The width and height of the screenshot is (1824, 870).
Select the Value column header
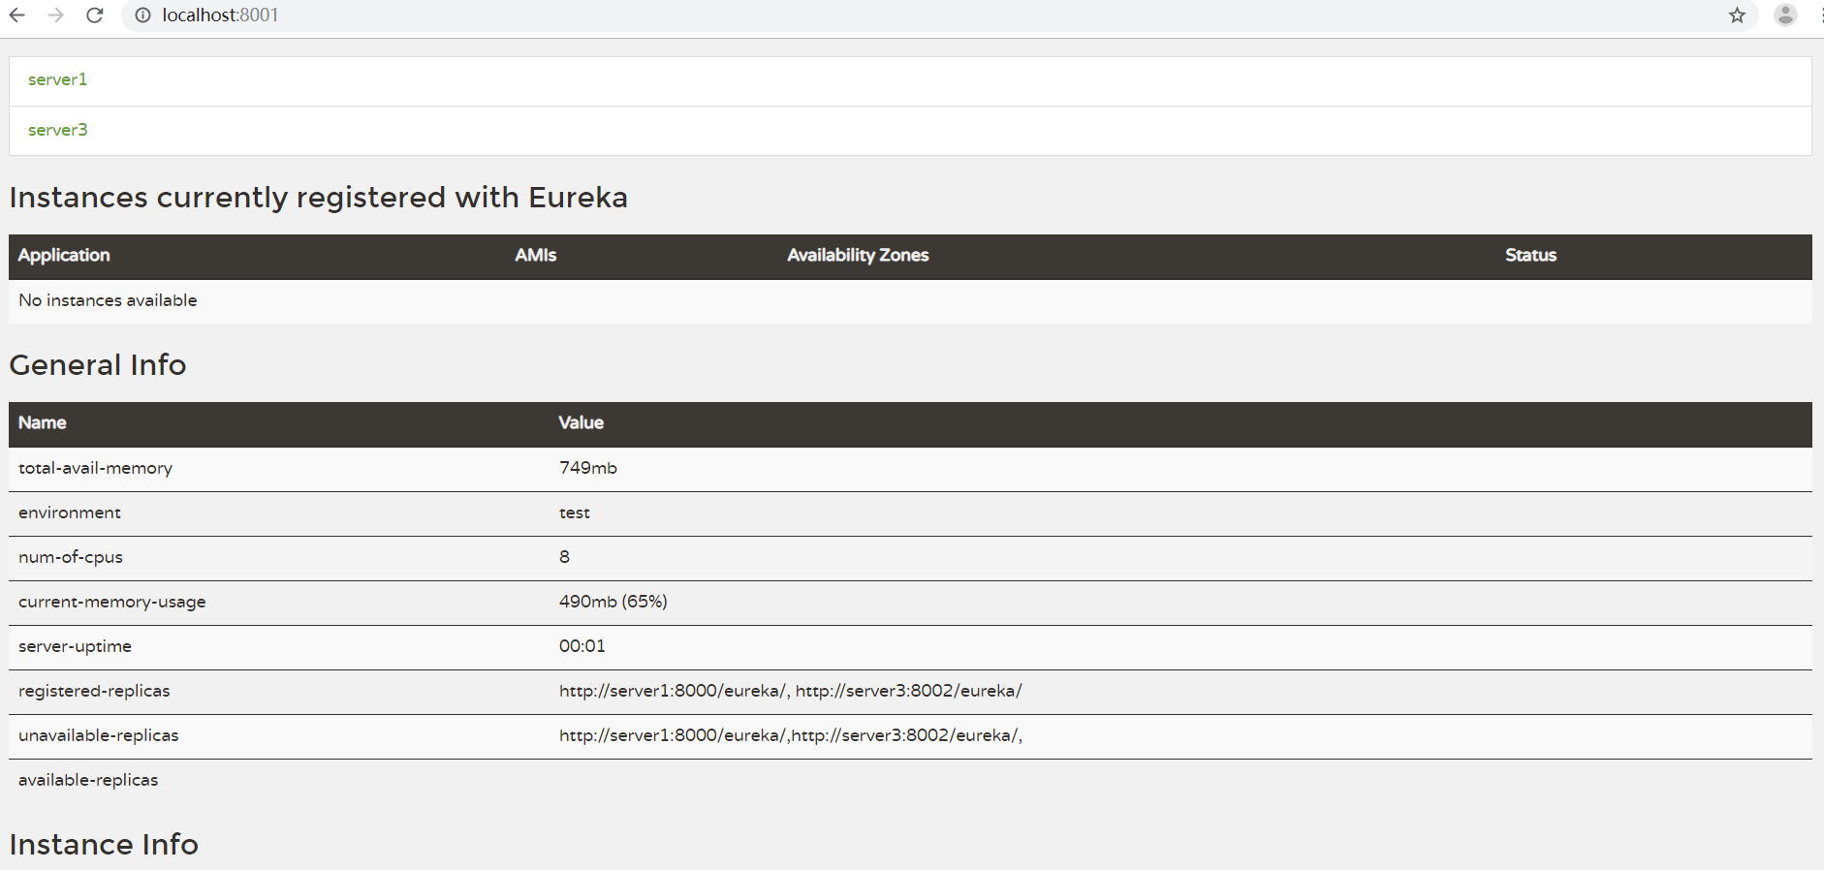coord(582,422)
